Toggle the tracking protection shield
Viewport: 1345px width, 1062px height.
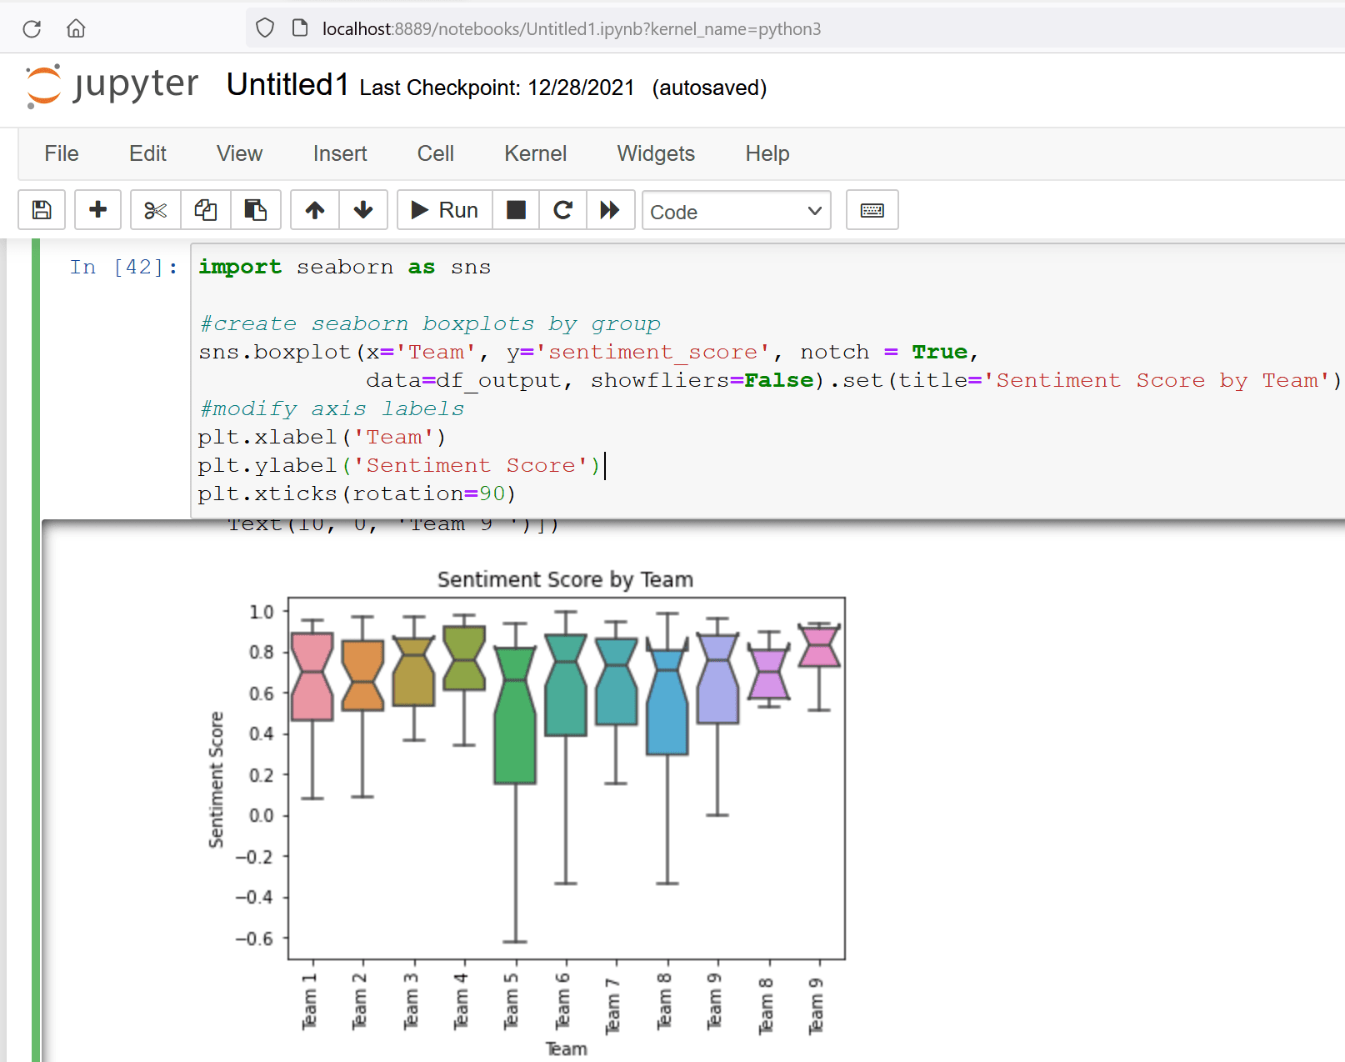pos(263,27)
